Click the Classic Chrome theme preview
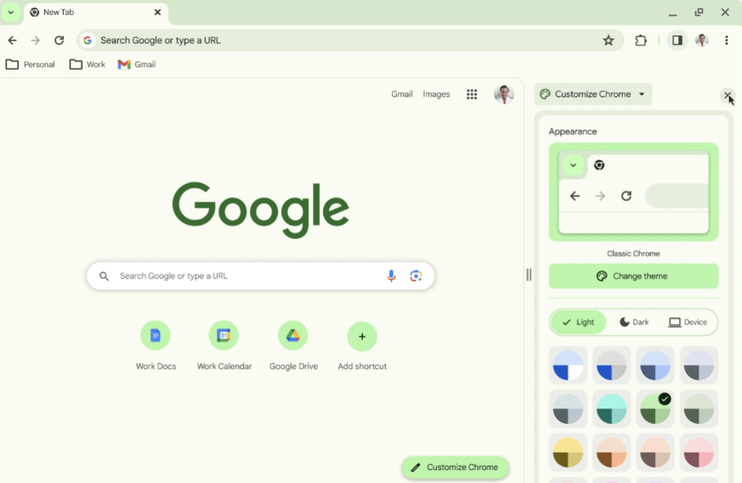 click(x=633, y=192)
